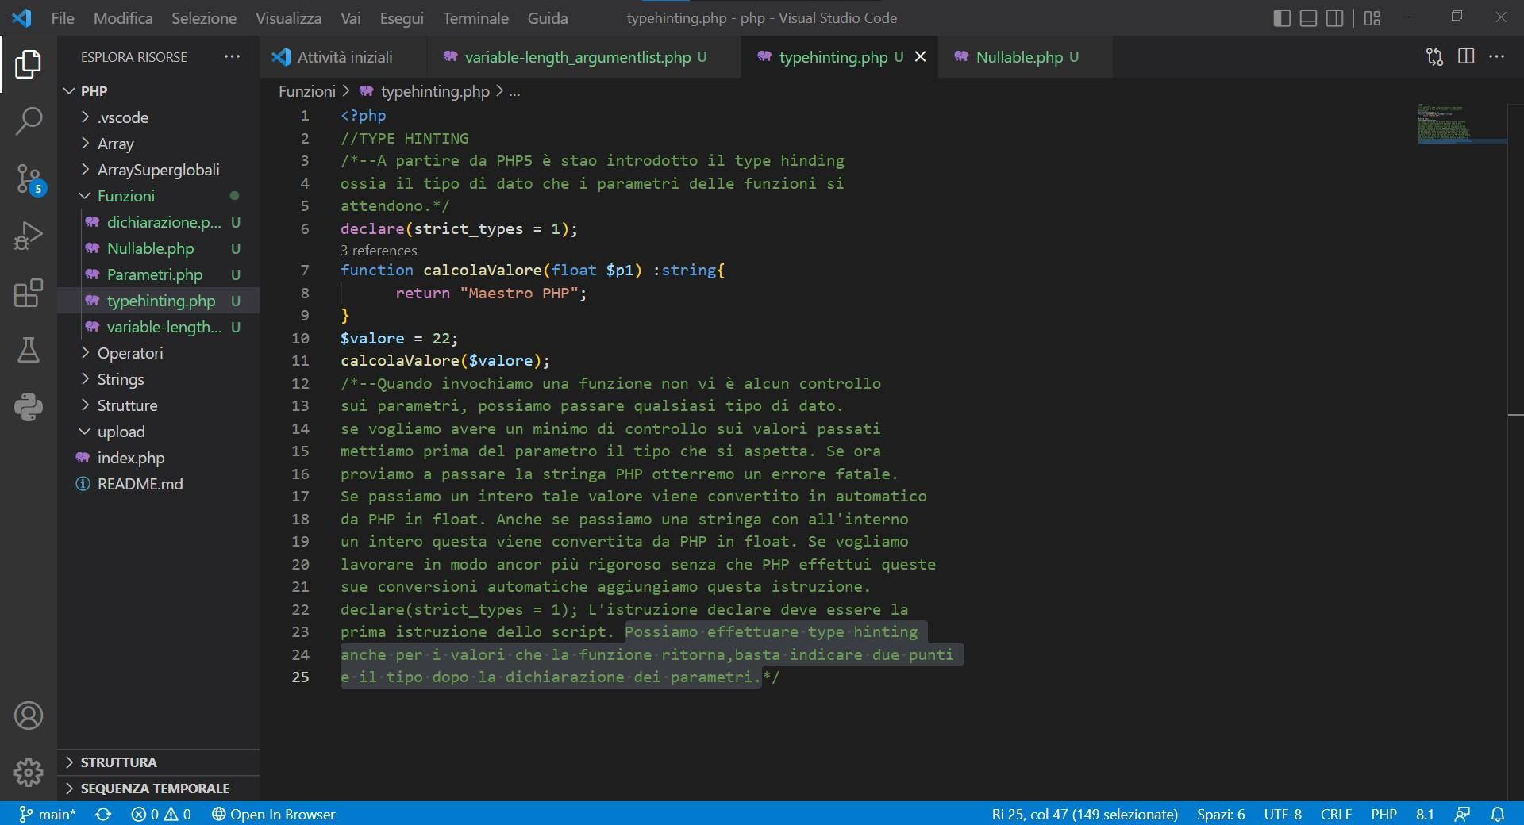
Task: Expand the SEQUENZA TEMPORALE section
Action: [x=159, y=789]
